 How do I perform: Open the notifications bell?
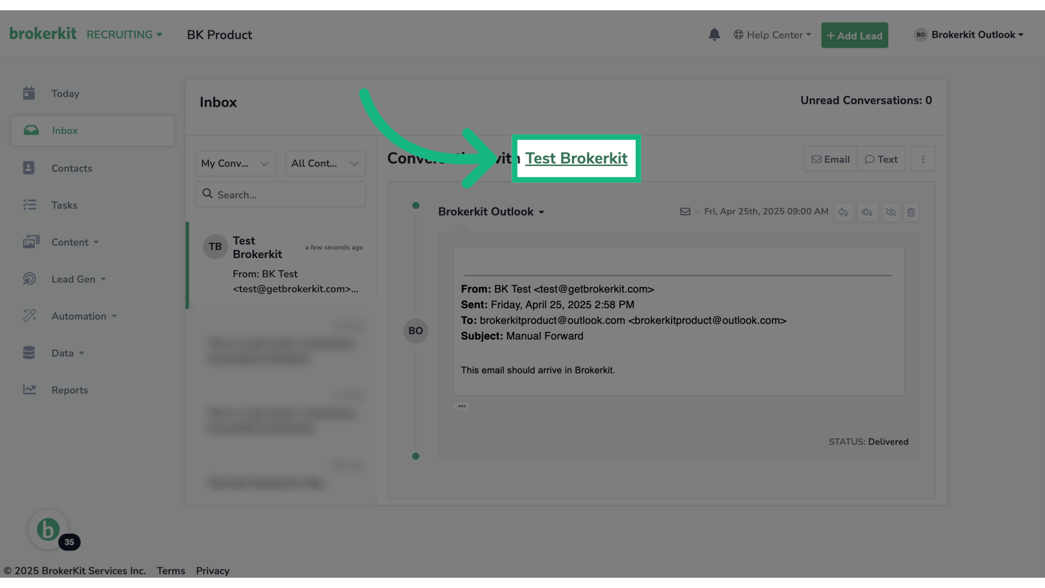click(714, 35)
